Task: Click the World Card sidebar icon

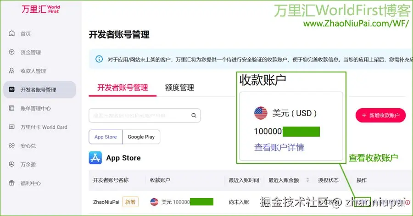Action: pos(11,127)
